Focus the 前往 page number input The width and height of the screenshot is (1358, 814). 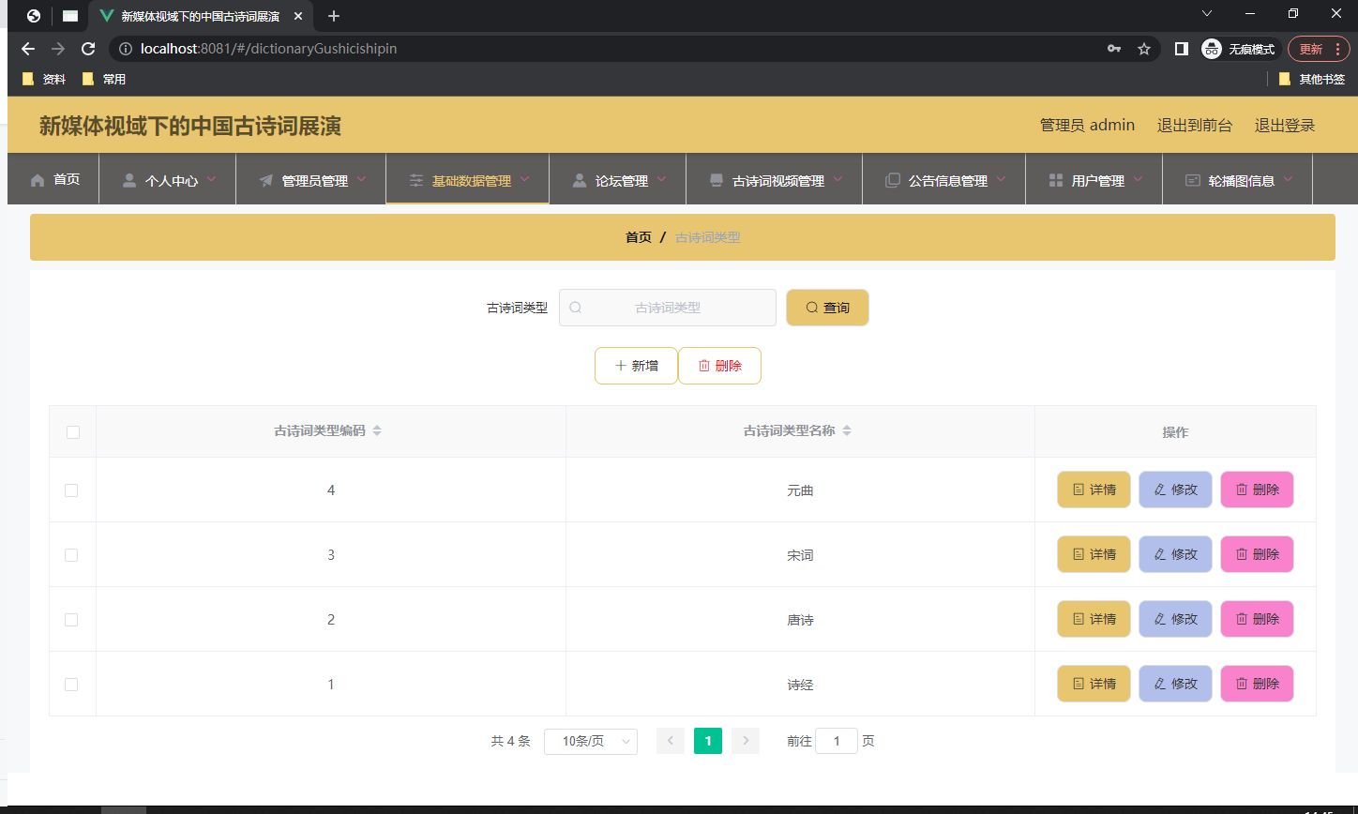[x=837, y=741]
